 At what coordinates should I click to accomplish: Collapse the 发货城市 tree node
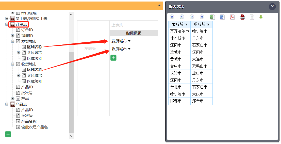tap(12, 41)
